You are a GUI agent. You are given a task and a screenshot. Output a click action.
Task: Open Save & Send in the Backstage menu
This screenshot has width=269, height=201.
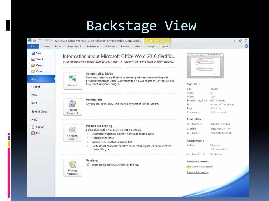pos(40,111)
